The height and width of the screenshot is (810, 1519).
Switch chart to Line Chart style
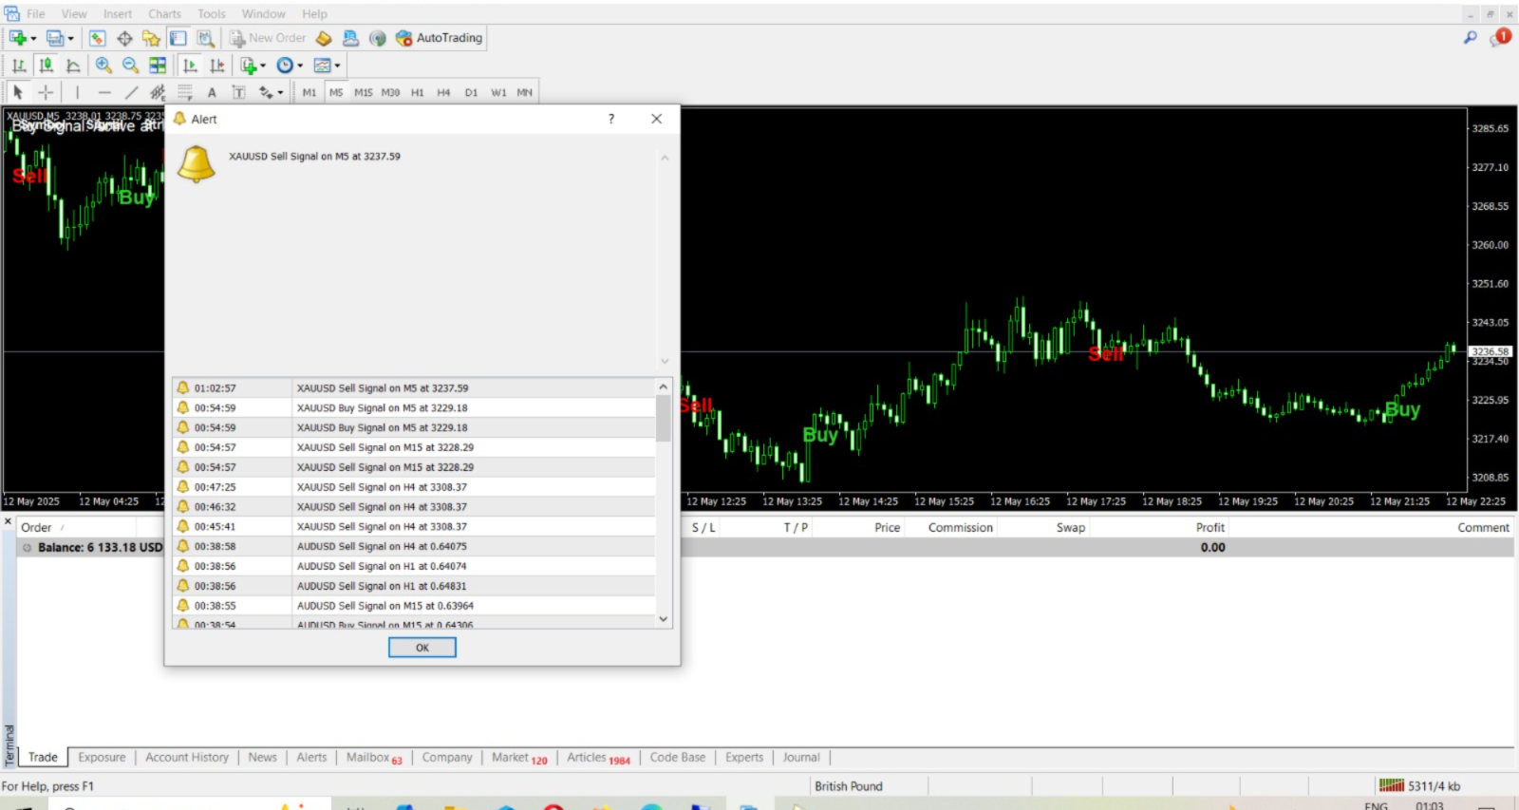tap(73, 66)
